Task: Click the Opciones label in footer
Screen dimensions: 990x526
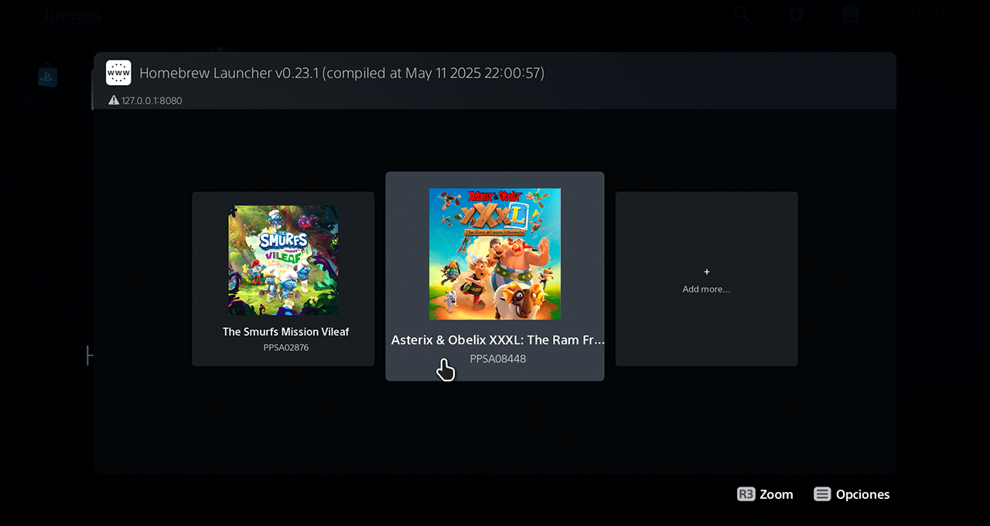Action: (862, 494)
